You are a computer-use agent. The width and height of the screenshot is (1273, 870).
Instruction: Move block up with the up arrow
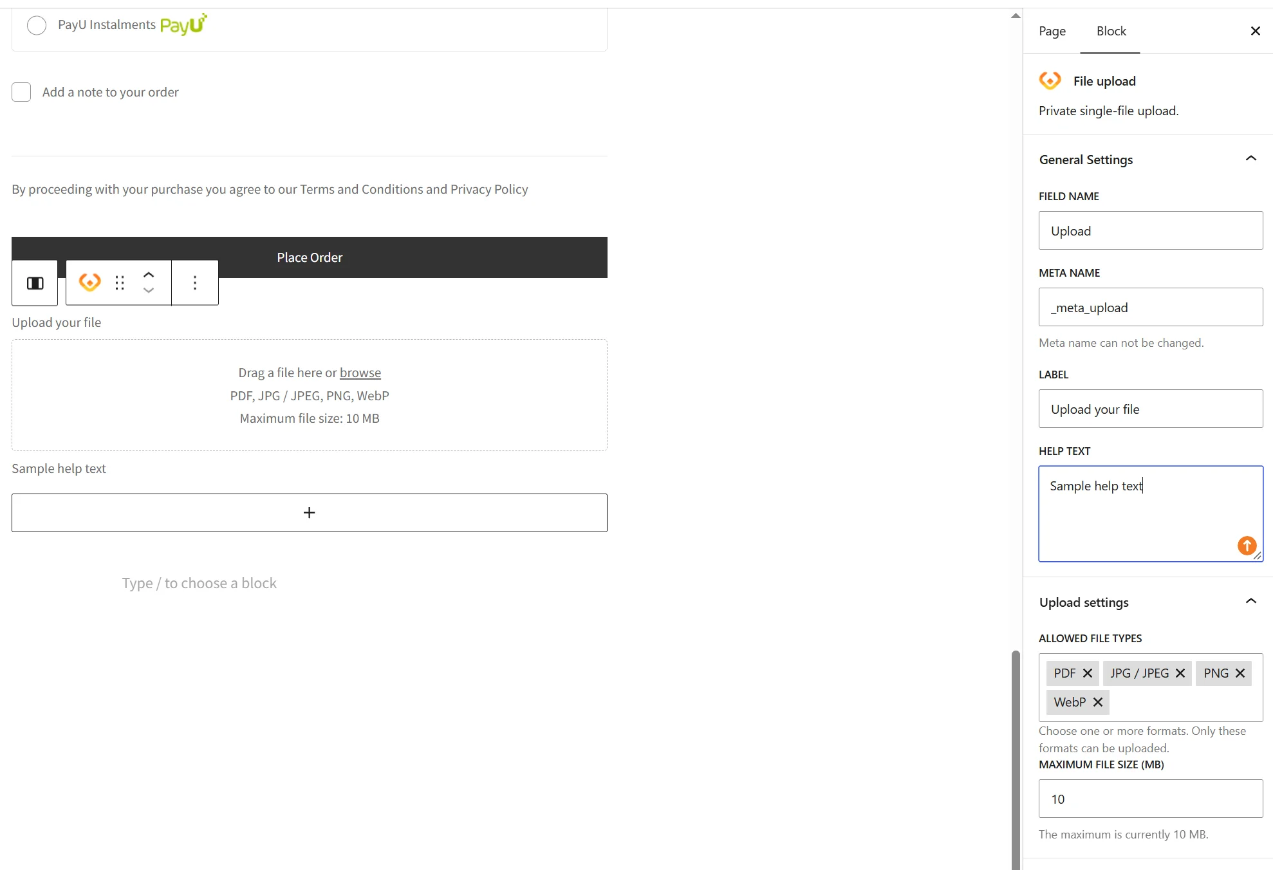pos(149,275)
